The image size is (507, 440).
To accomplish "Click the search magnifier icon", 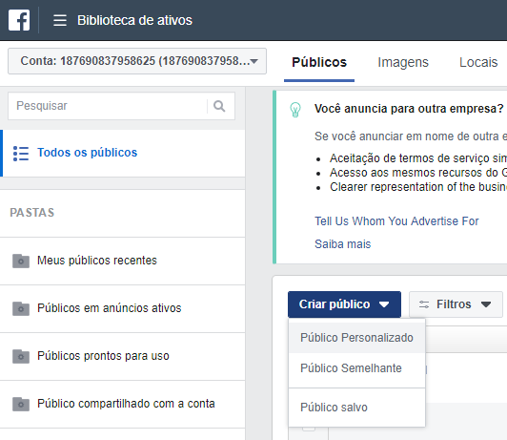I will click(219, 106).
